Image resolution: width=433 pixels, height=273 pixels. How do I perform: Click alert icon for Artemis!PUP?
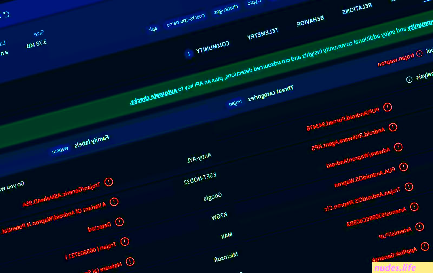[x=419, y=227]
